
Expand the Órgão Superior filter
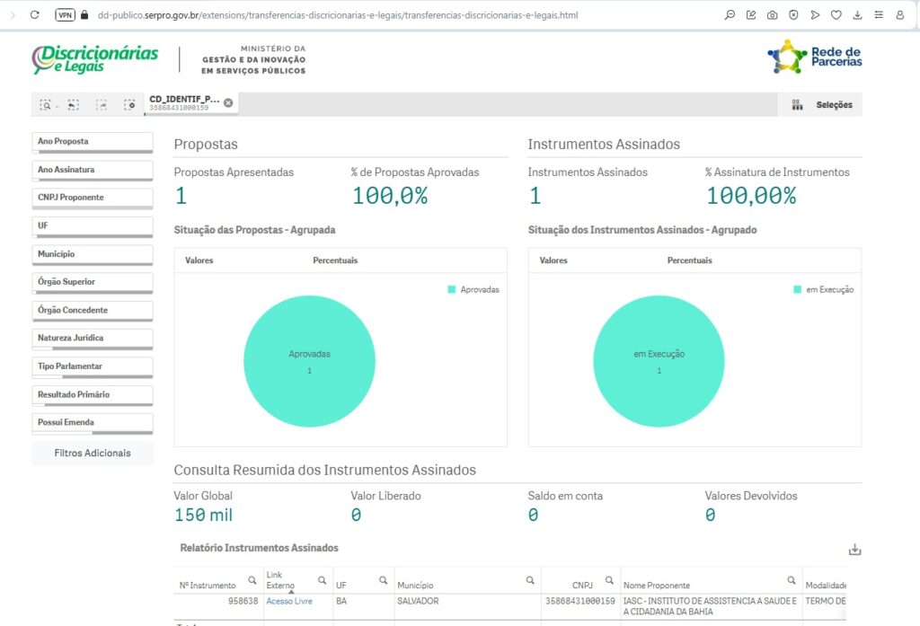pyautogui.click(x=93, y=282)
